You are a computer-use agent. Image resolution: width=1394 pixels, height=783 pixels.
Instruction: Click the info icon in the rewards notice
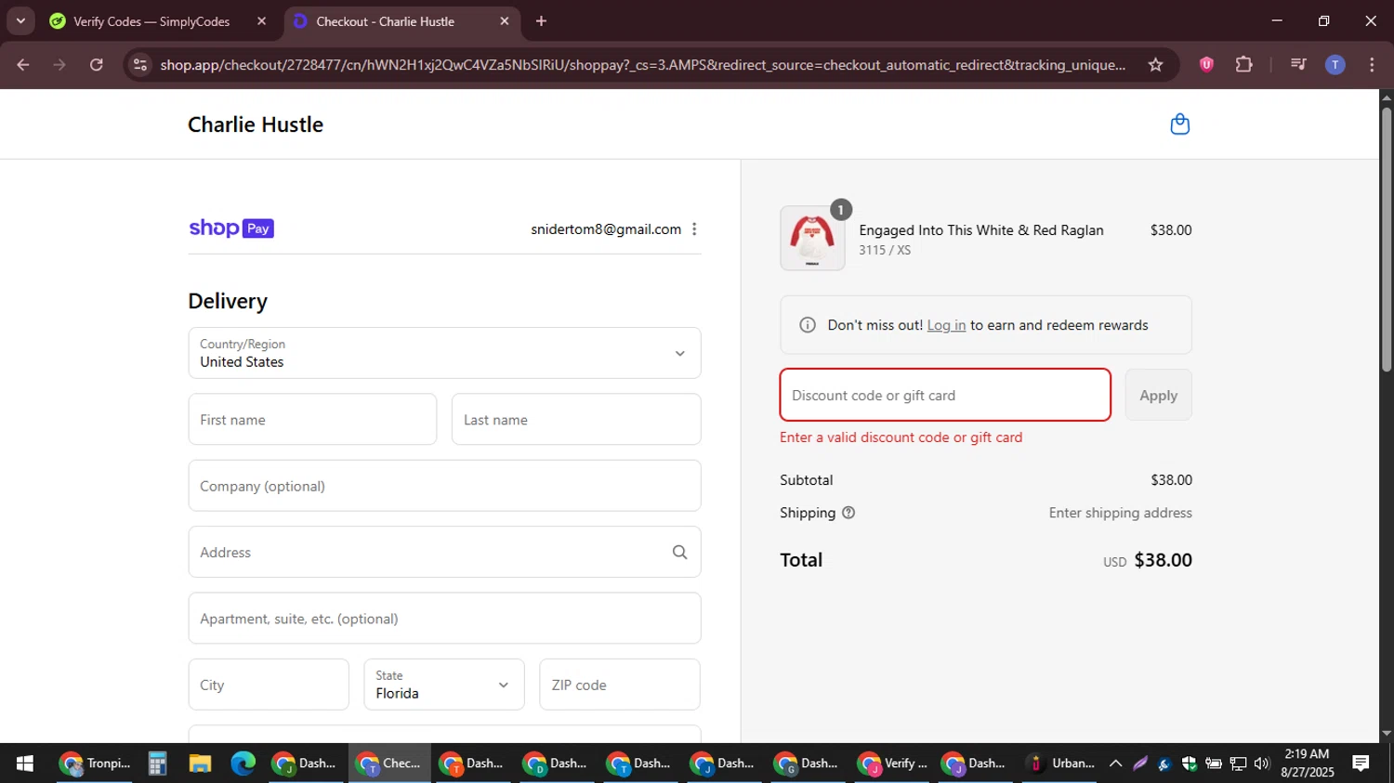[808, 325]
